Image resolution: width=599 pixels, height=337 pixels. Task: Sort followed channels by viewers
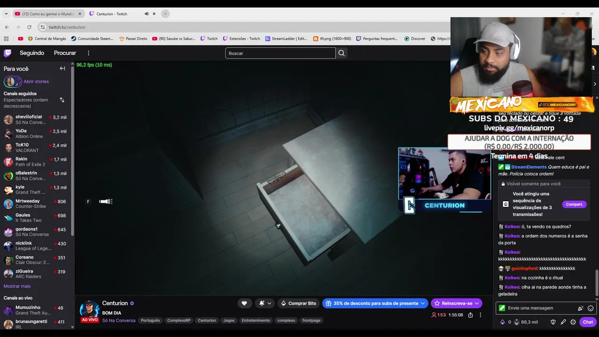[x=62, y=100]
